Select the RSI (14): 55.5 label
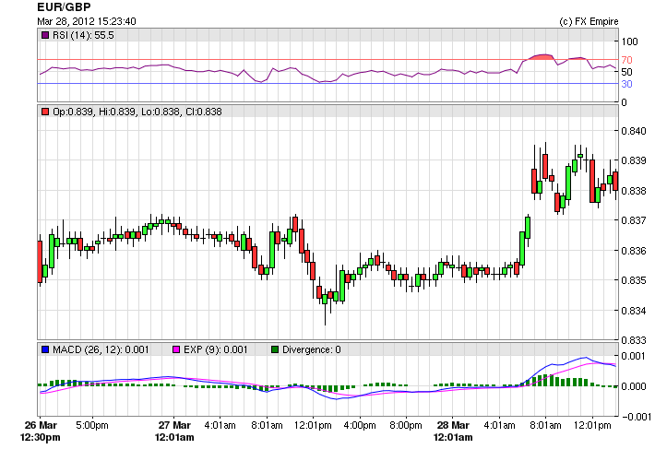655x449 pixels. point(84,35)
